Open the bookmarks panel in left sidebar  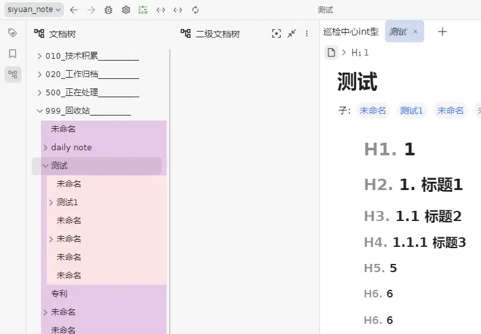[12, 54]
